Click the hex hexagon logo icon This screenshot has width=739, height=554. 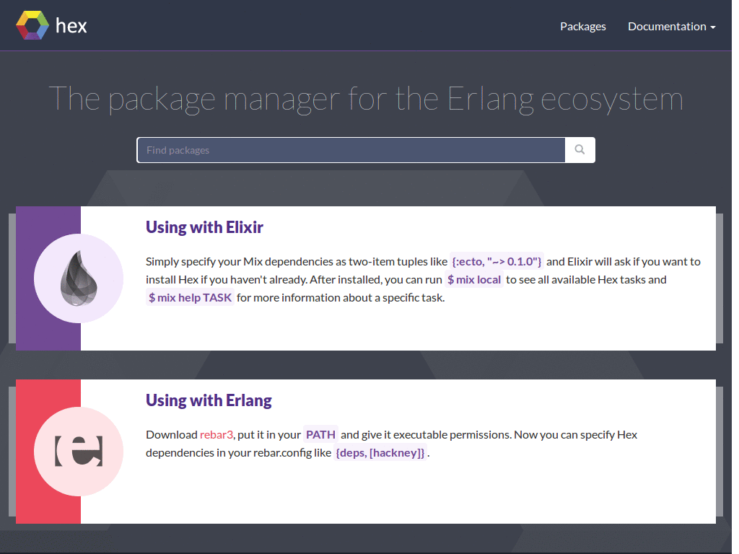pos(32,25)
